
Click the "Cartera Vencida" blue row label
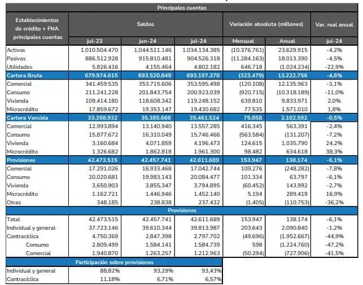(x=27, y=118)
